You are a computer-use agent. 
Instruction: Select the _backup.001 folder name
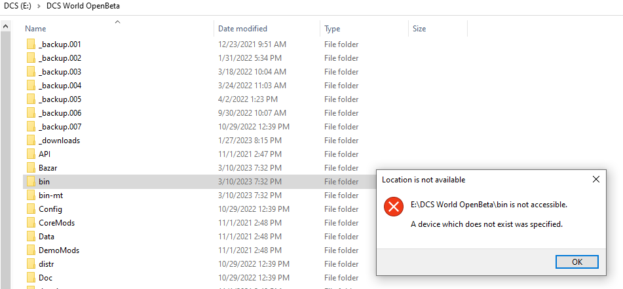click(x=60, y=44)
